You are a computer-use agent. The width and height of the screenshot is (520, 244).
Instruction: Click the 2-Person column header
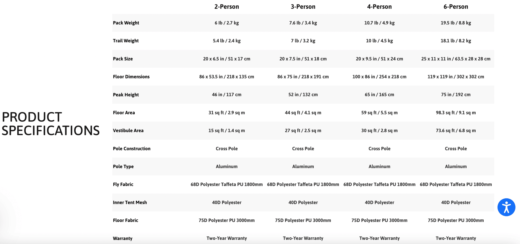point(227,7)
